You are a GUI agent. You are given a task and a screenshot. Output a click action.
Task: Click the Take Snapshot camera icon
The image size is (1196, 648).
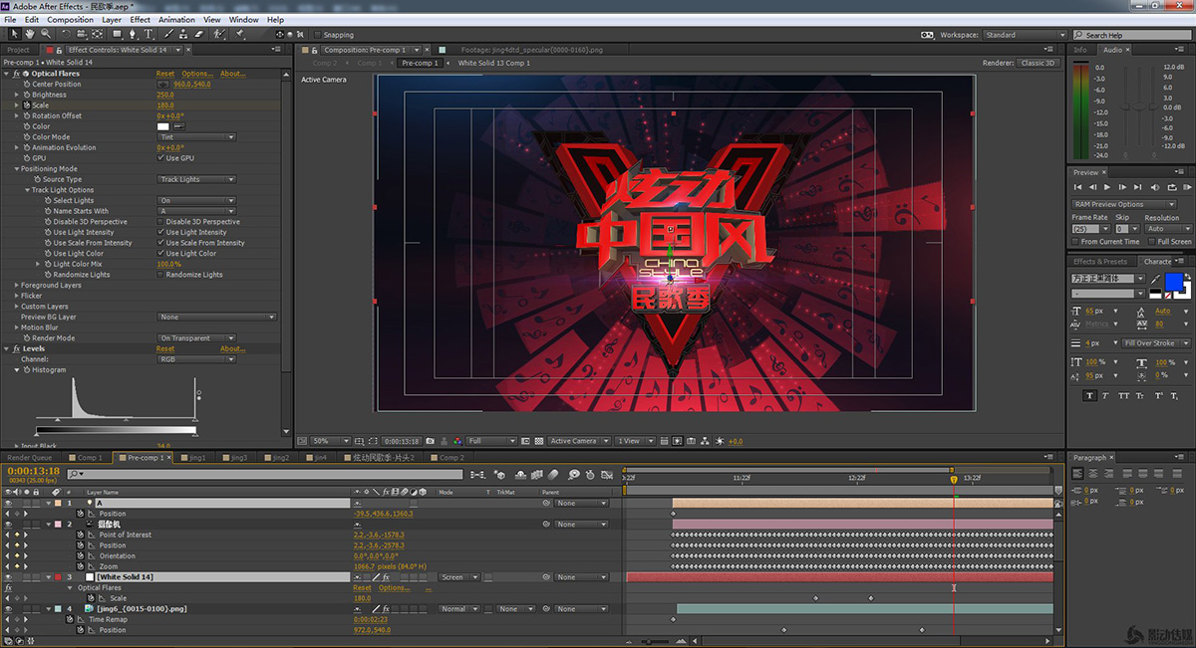pos(431,441)
